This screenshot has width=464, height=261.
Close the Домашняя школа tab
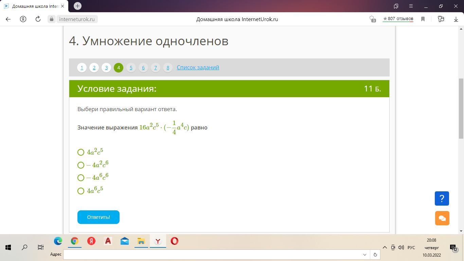tap(63, 6)
